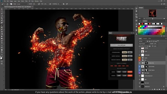167x94 pixels.
Task: Open the brush settings panel icon
Action: tap(11, 4)
